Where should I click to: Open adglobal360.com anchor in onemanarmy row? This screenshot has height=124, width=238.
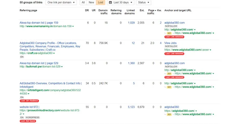(174, 23)
